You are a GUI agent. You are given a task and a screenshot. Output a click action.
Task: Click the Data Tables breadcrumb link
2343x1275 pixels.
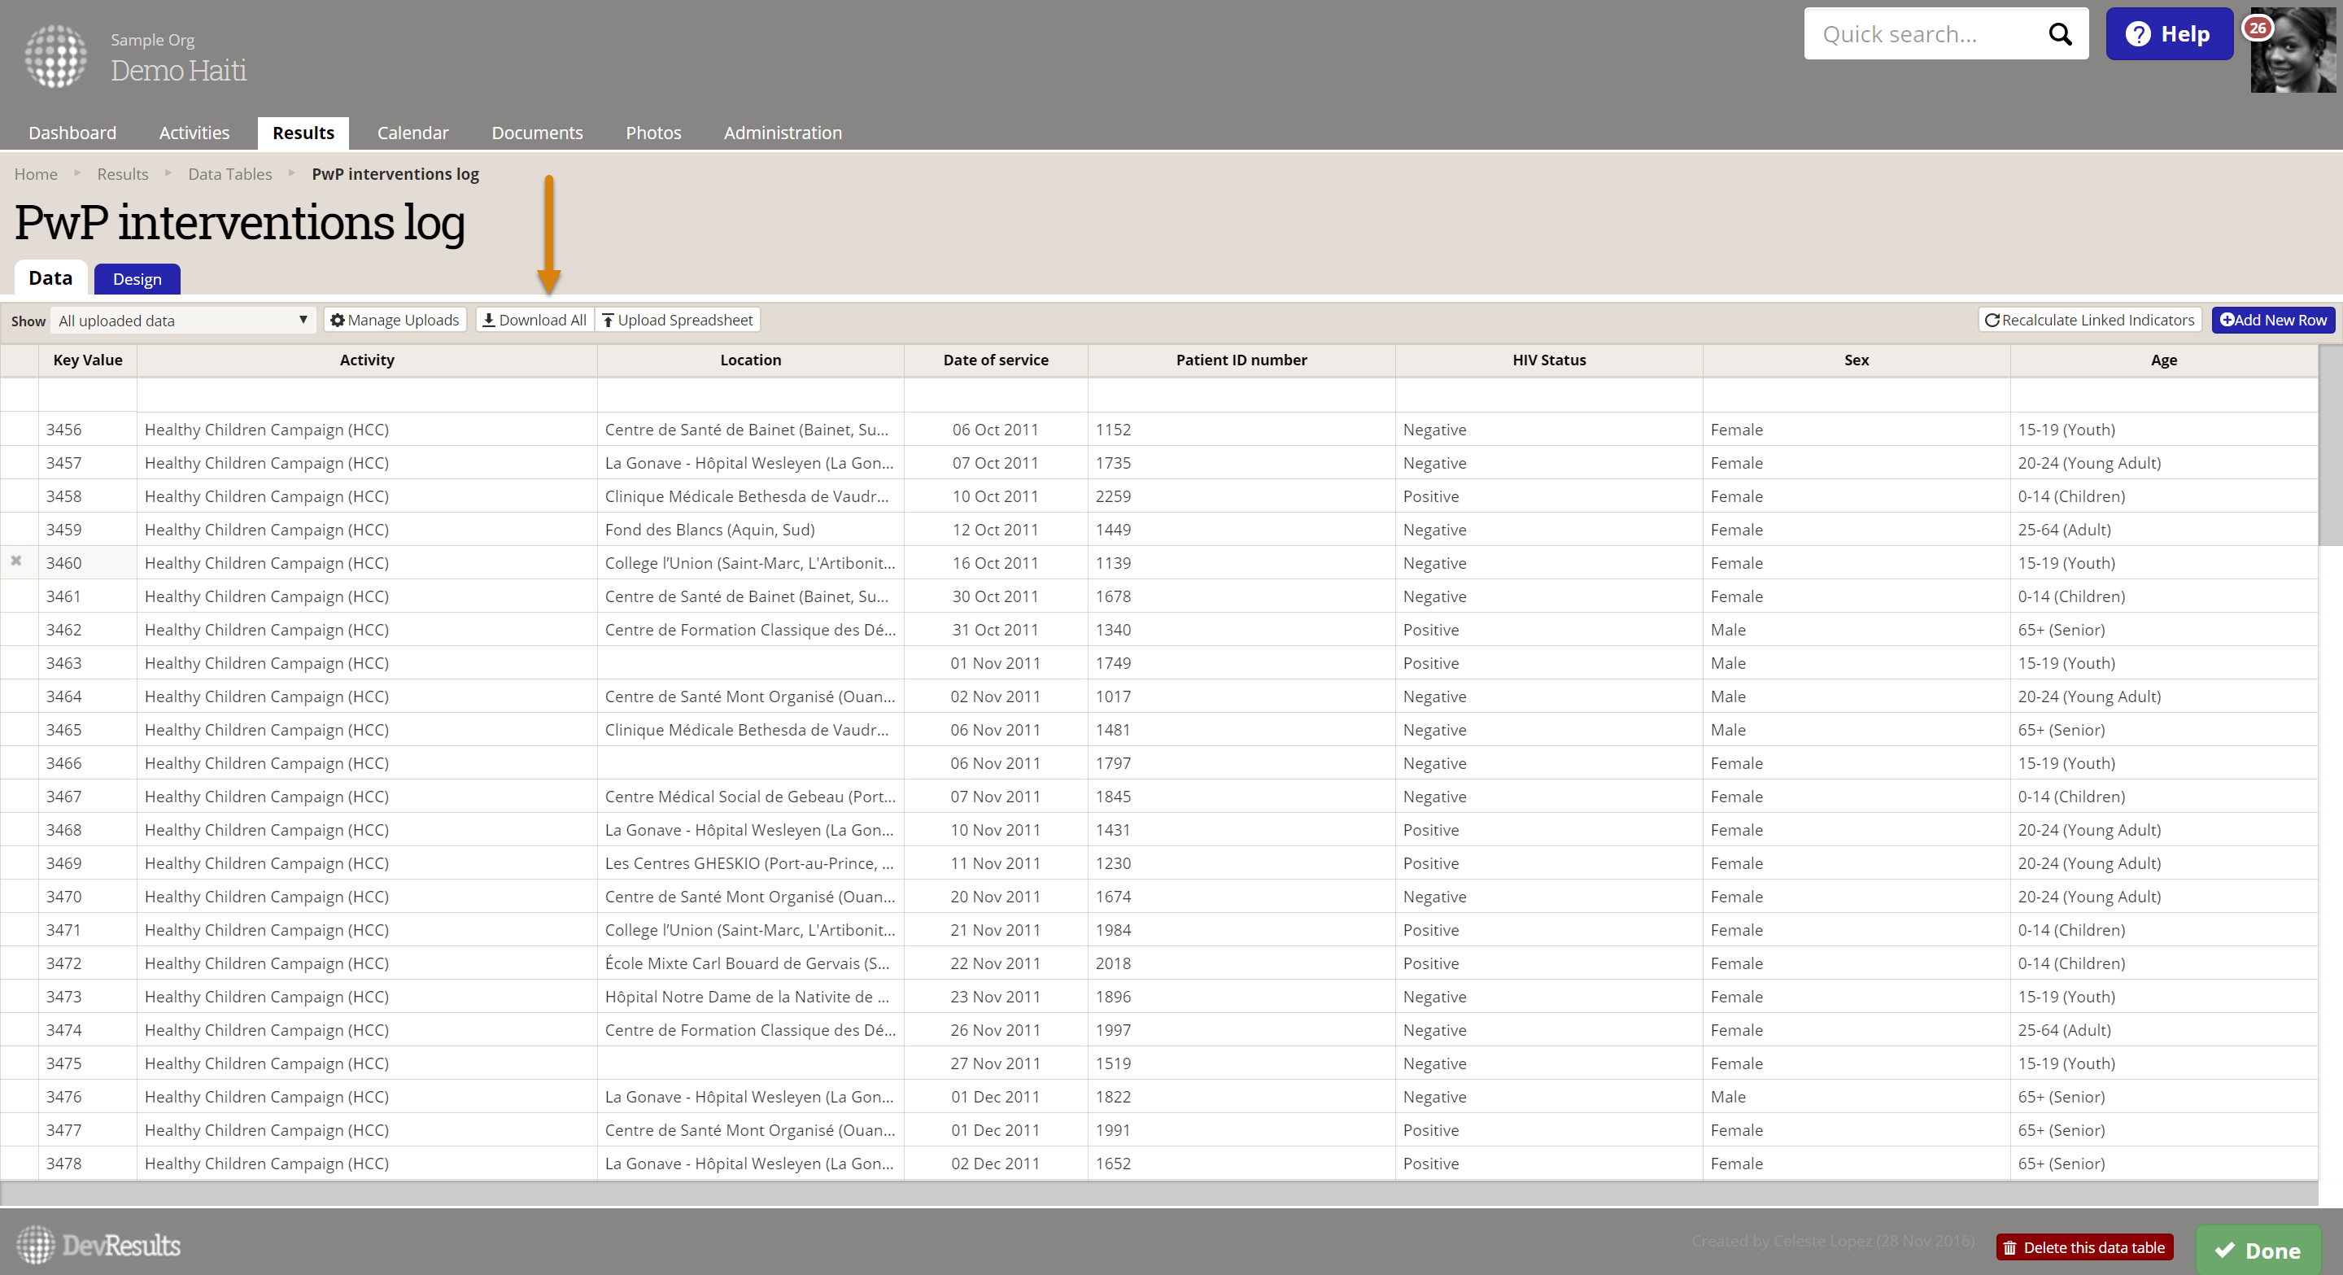tap(229, 173)
